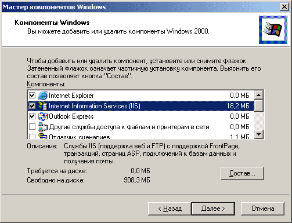Open the 'Состав...' details button
This screenshot has width=292, height=223.
[242, 173]
